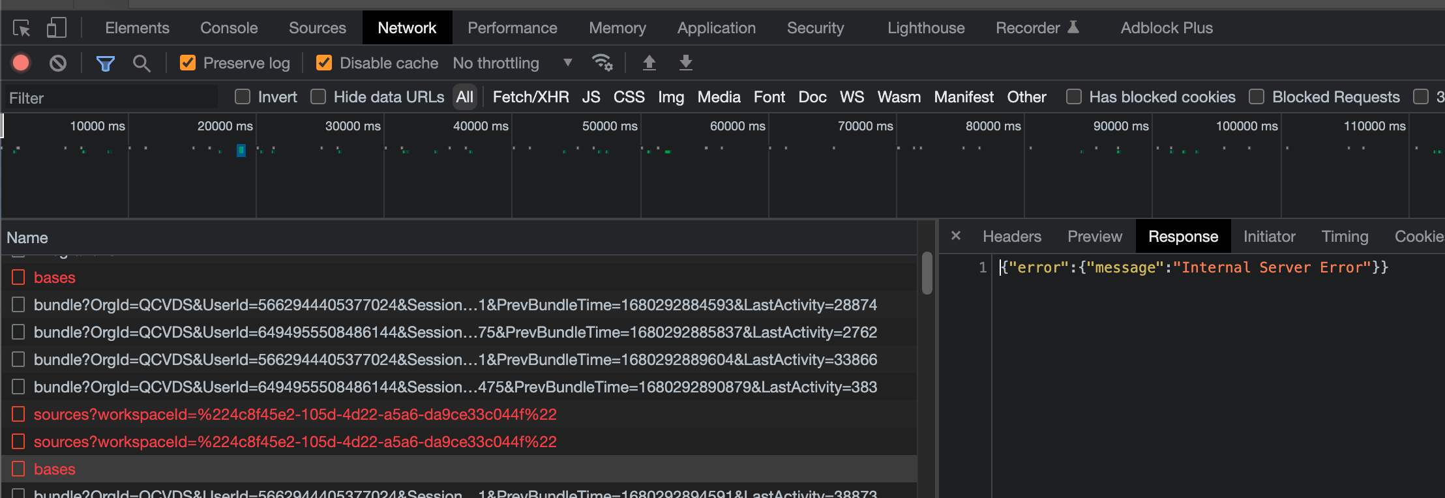
Task: Switch to the Console tab
Action: point(229,28)
